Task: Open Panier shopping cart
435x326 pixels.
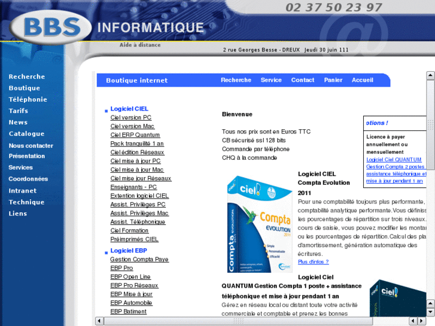Action: (x=333, y=80)
